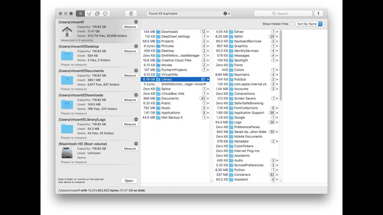This screenshot has height=215, width=383.
Task: Select the Mail Backup X row
Action: coord(175,117)
